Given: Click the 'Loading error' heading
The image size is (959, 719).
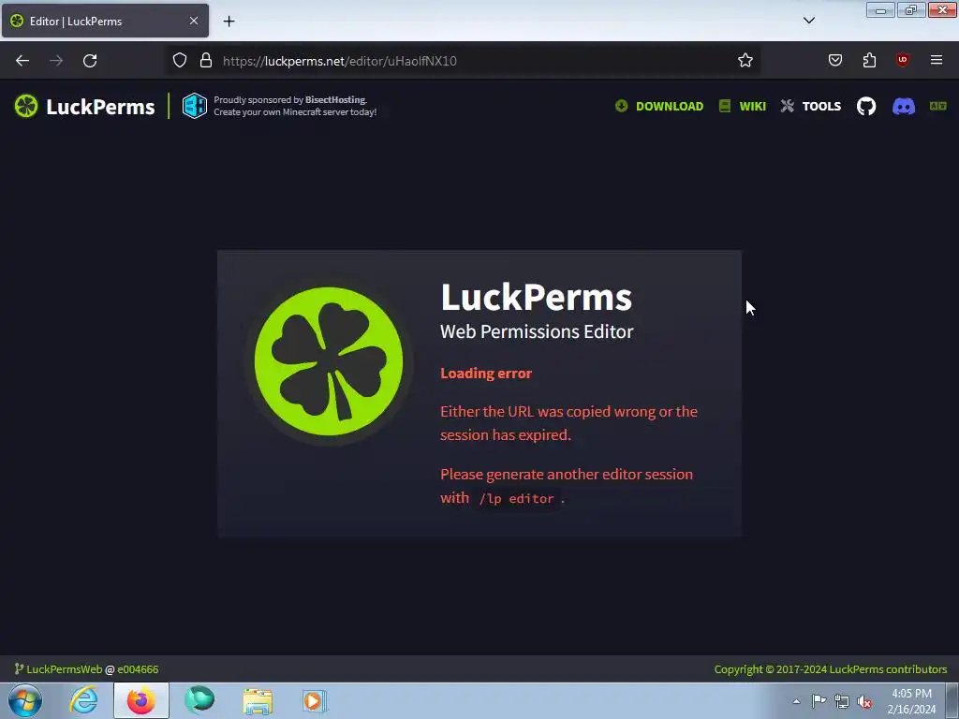Looking at the screenshot, I should point(486,374).
